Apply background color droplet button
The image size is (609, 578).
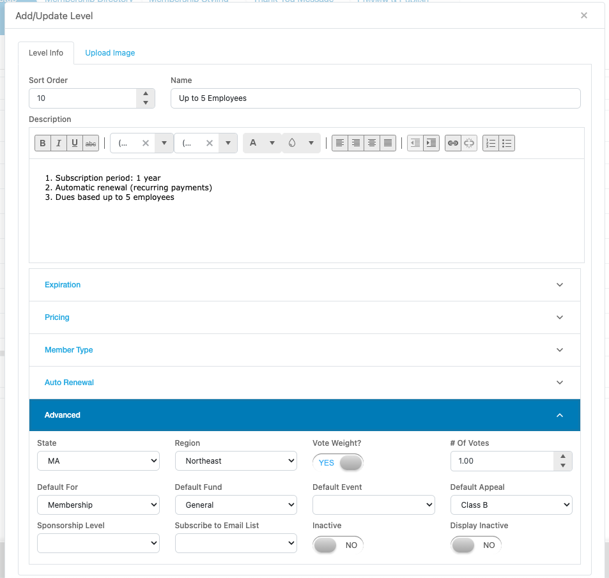coord(292,143)
